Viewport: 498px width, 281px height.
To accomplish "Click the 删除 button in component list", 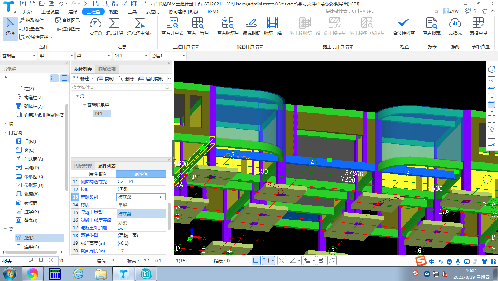I will point(126,79).
